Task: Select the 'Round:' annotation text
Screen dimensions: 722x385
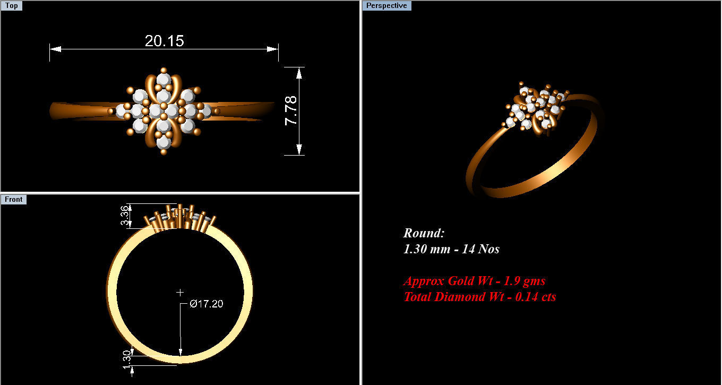Action: coord(424,233)
